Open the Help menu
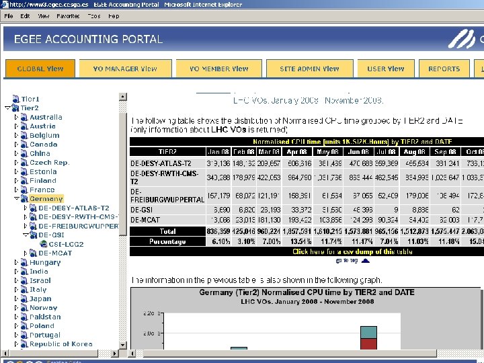The height and width of the screenshot is (363, 484). click(114, 16)
